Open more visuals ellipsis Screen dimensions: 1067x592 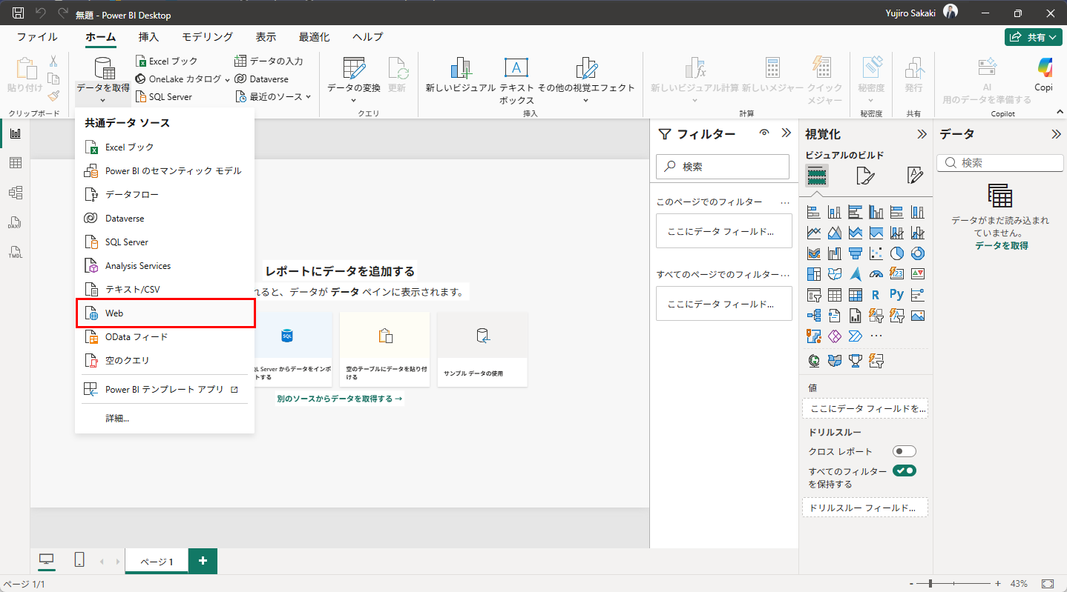(x=876, y=336)
